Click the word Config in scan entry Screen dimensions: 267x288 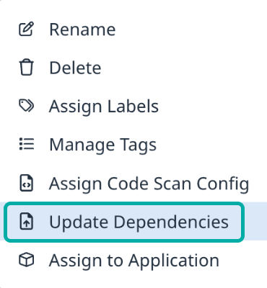click(x=223, y=184)
